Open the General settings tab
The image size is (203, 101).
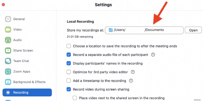[27, 19]
